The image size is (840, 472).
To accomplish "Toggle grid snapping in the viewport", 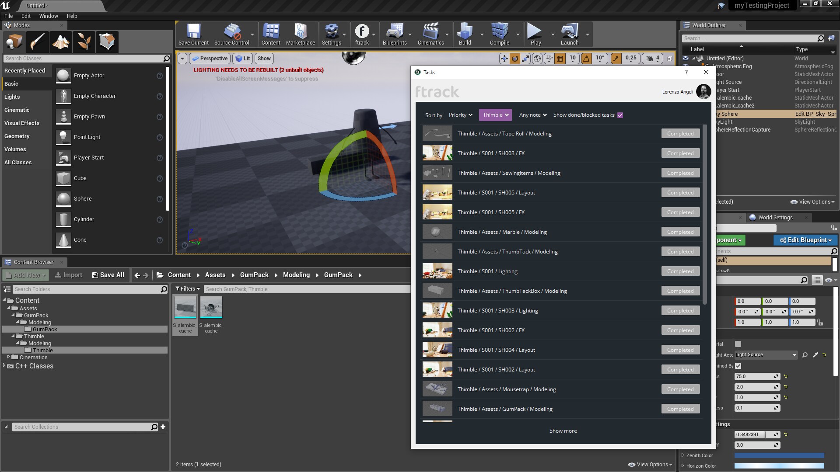I will coord(560,58).
